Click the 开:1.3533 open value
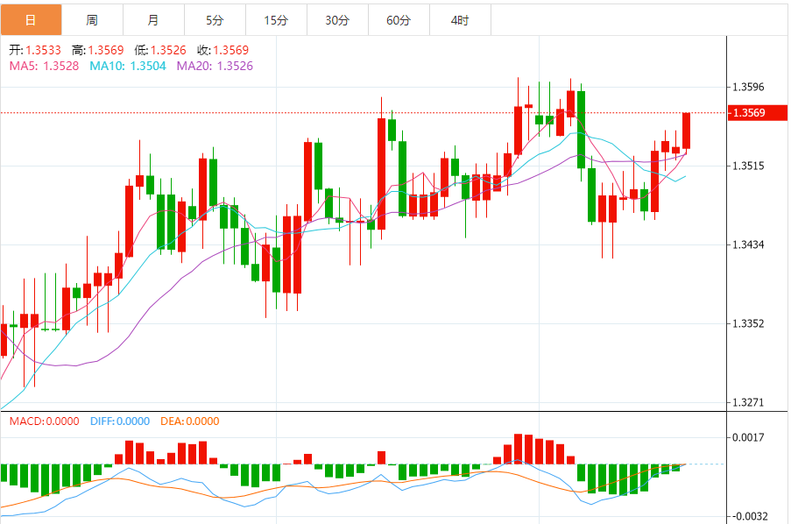The height and width of the screenshot is (524, 791). 35,50
